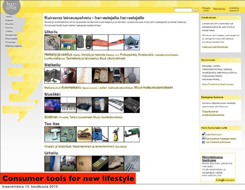Open the black travel bag thumbnail
The width and height of the screenshot is (245, 190).
(x=53, y=75)
